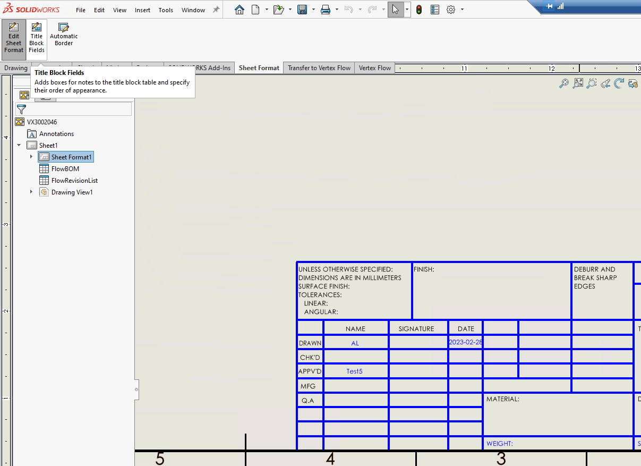The width and height of the screenshot is (641, 466).
Task: Click the Automatic Border tool
Action: 64,35
